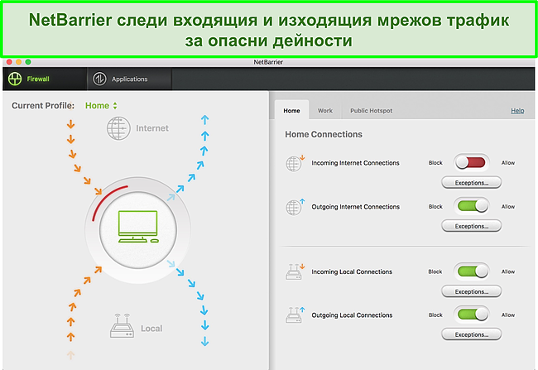Open the Current Profile Home dropdown
The image size is (538, 370).
pyautogui.click(x=101, y=106)
